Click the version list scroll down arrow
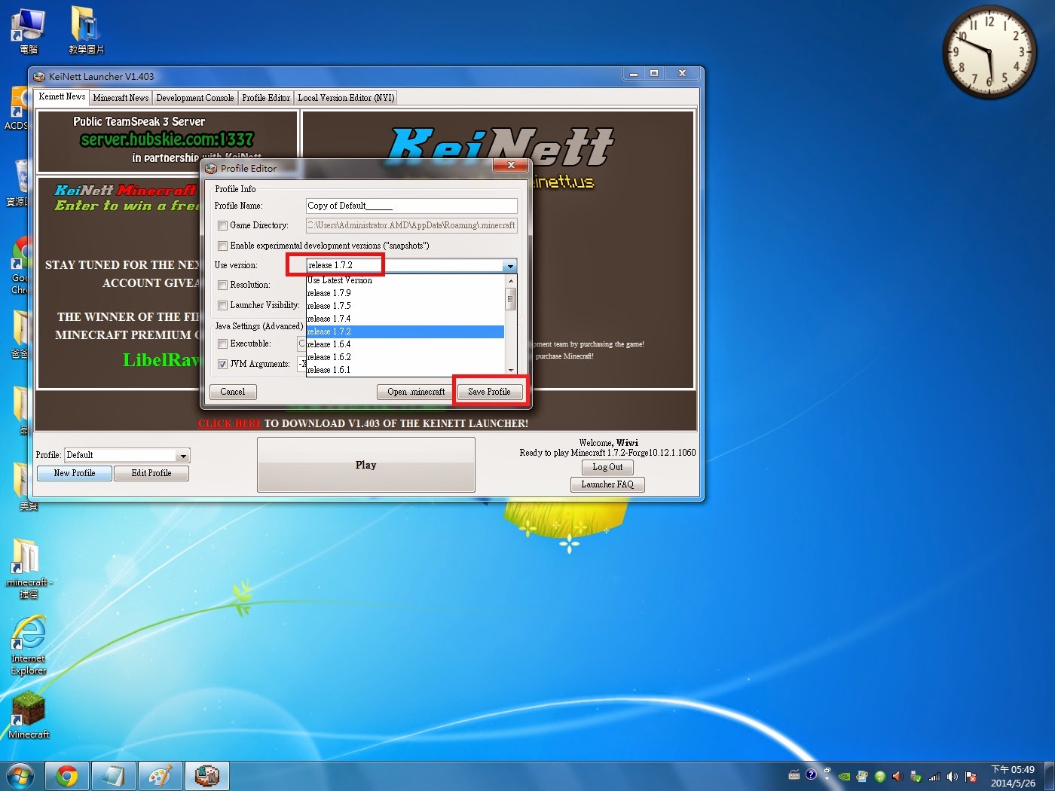Image resolution: width=1055 pixels, height=791 pixels. 511,370
